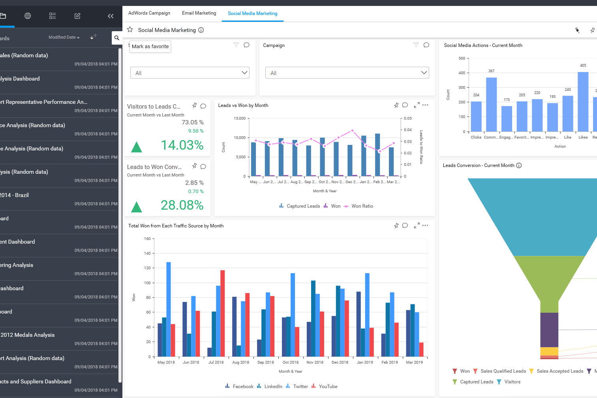Image resolution: width=597 pixels, height=398 pixels.
Task: Toggle the Won funnel legend entry
Action: coord(461,371)
